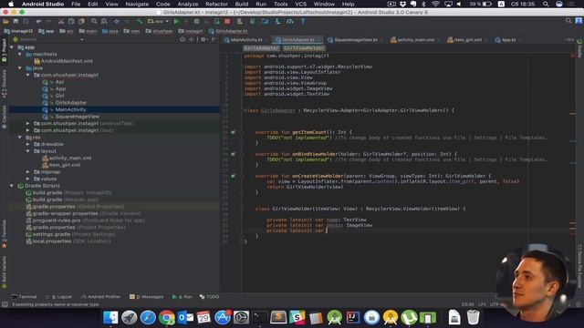The height and width of the screenshot is (328, 584).
Task: Open the project panel gear settings
Action: point(203,39)
